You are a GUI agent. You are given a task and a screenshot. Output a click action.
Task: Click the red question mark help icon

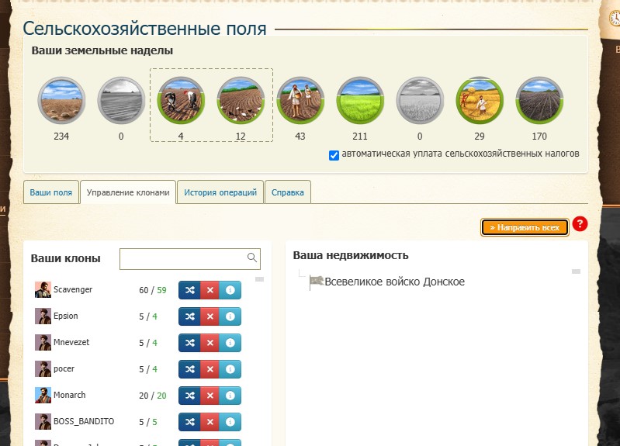pos(580,225)
